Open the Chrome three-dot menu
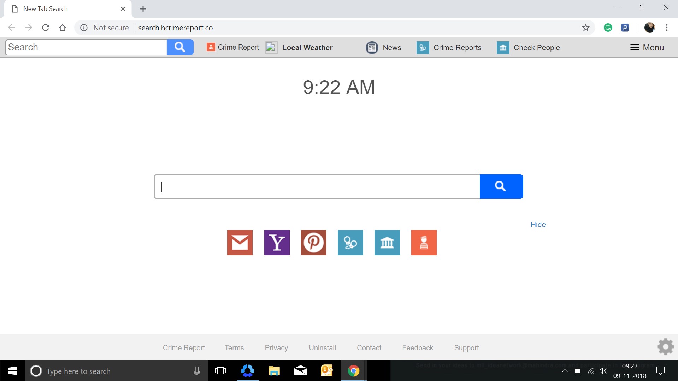 tap(667, 28)
